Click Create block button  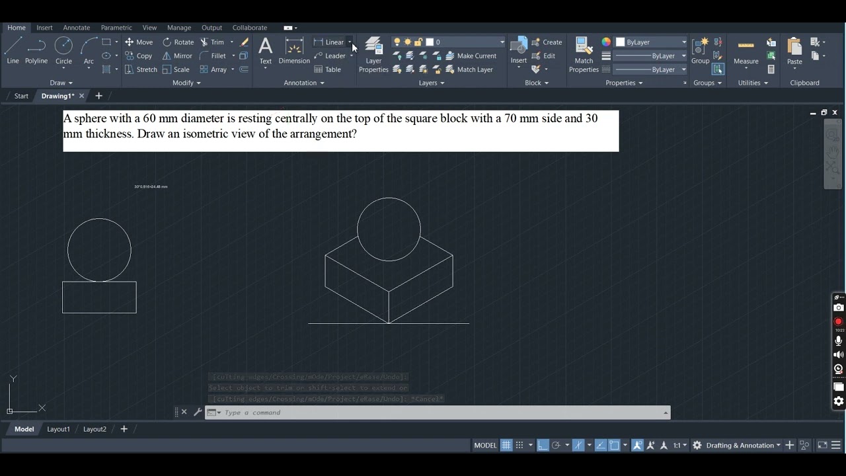tap(547, 42)
